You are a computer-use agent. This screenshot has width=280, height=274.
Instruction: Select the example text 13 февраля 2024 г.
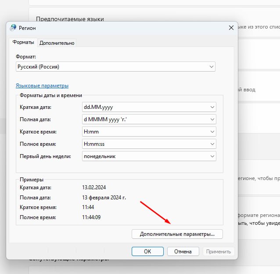tap(104, 198)
